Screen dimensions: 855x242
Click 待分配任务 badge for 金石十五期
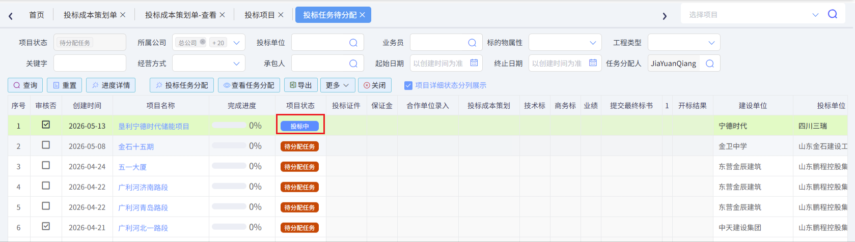(300, 146)
